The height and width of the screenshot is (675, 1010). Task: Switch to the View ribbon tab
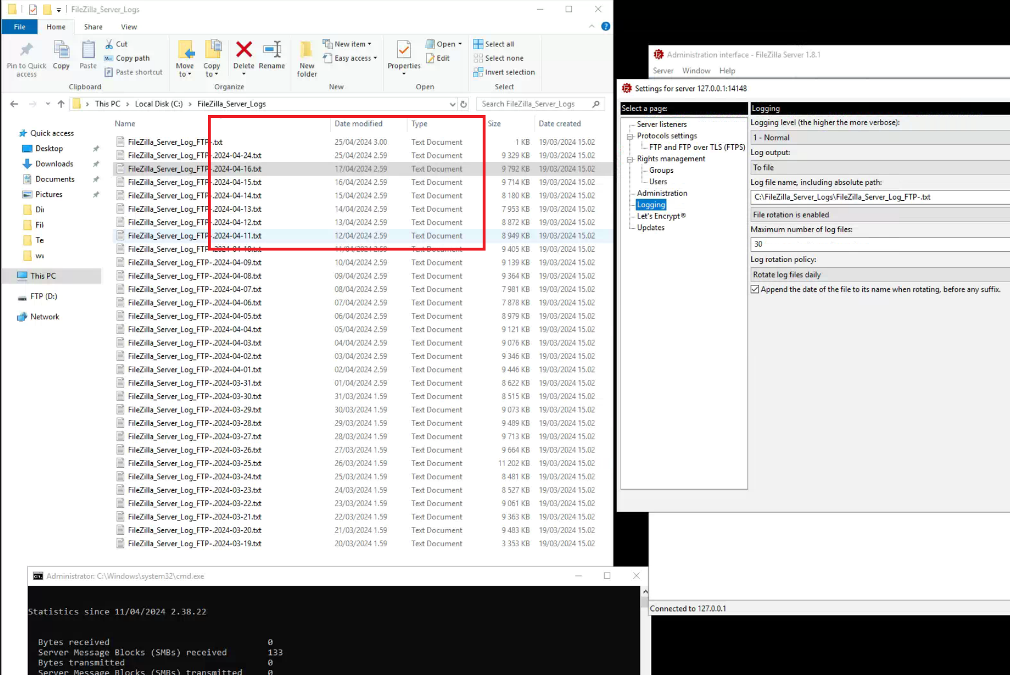pos(129,27)
